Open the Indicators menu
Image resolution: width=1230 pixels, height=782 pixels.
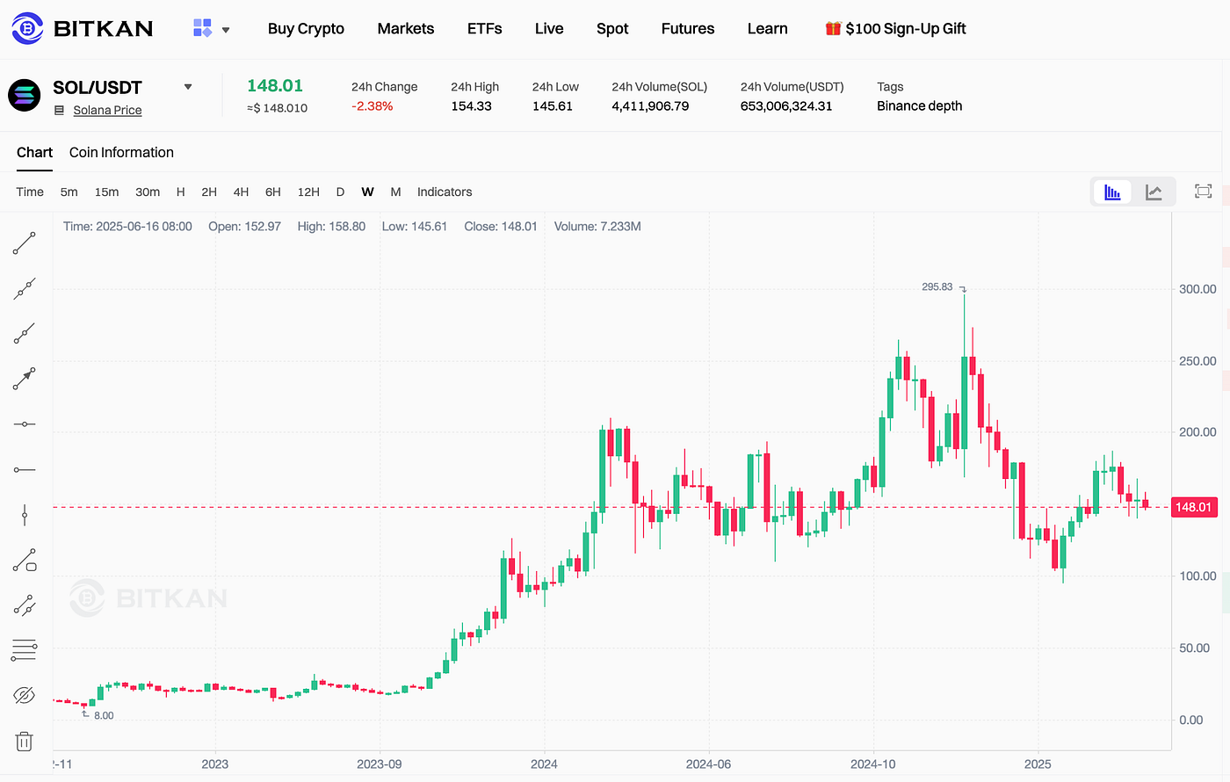445,192
